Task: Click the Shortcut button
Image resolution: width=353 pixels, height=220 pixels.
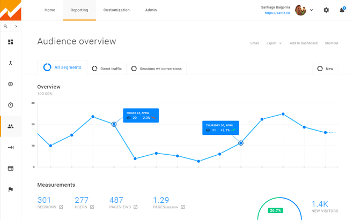Action: (x=332, y=43)
